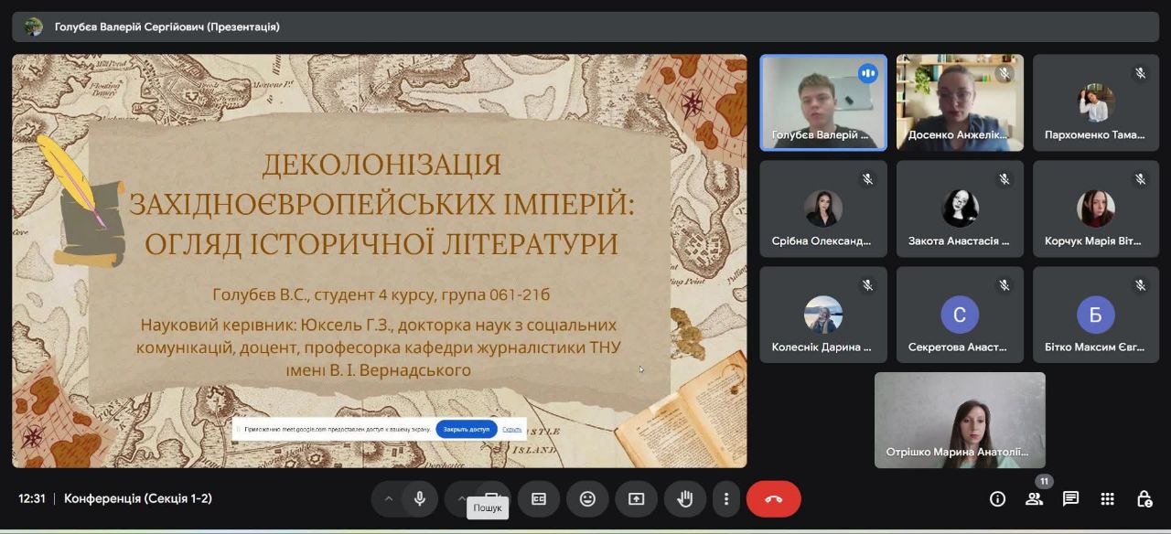Expand the audio settings chevron
1171x534 pixels.
[388, 498]
